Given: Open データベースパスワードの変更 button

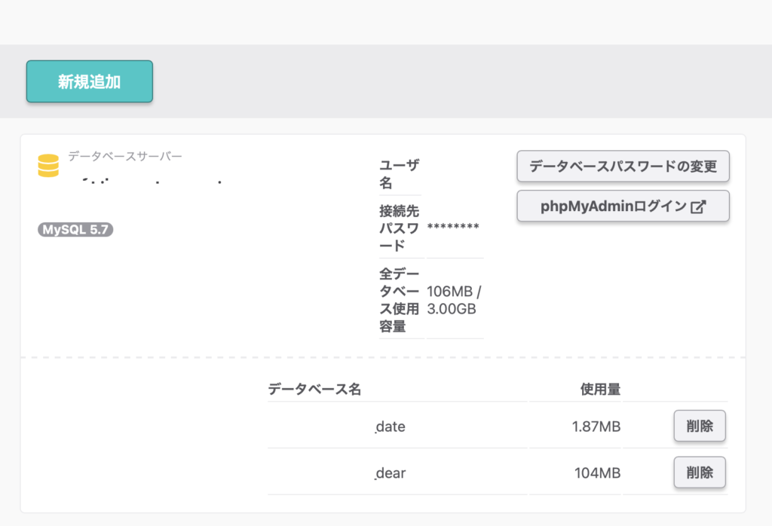Looking at the screenshot, I should point(623,167).
